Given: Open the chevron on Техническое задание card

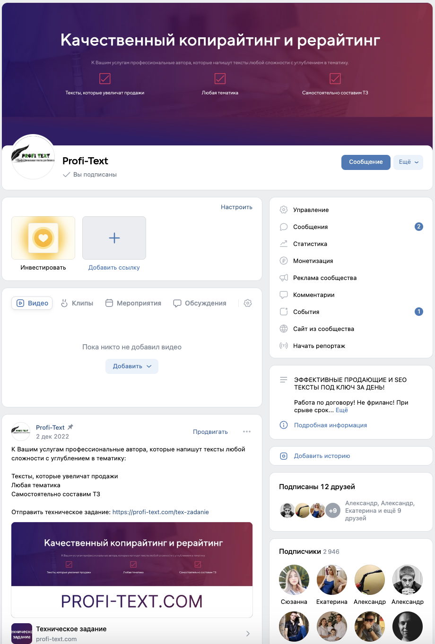Looking at the screenshot, I should click(x=248, y=634).
